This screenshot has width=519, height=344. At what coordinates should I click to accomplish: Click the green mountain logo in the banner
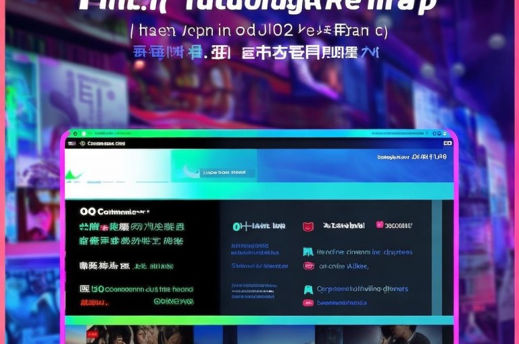click(74, 176)
